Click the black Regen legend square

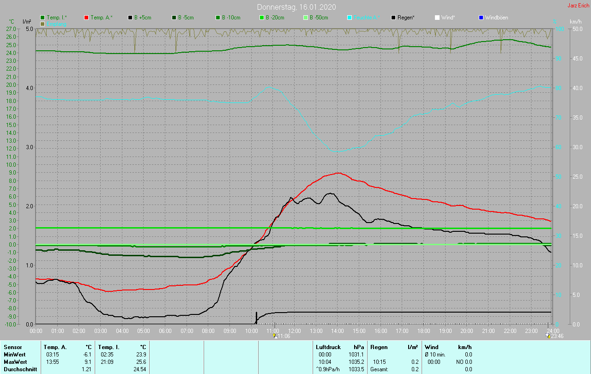pyautogui.click(x=393, y=18)
